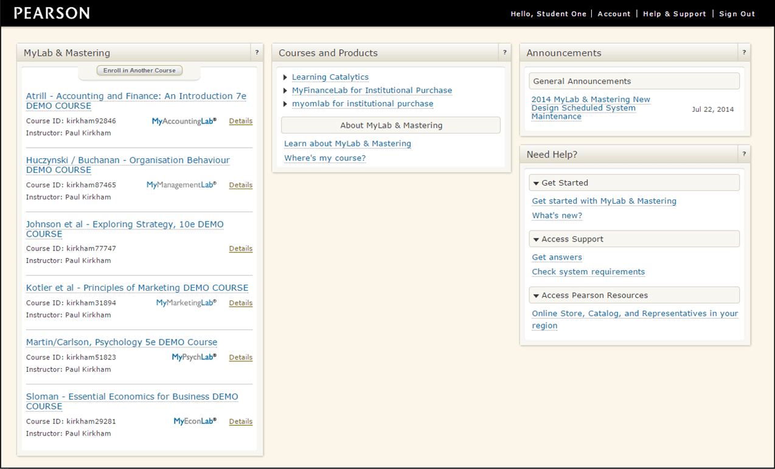
Task: View Details for course kirkham31894
Action: [x=241, y=303]
